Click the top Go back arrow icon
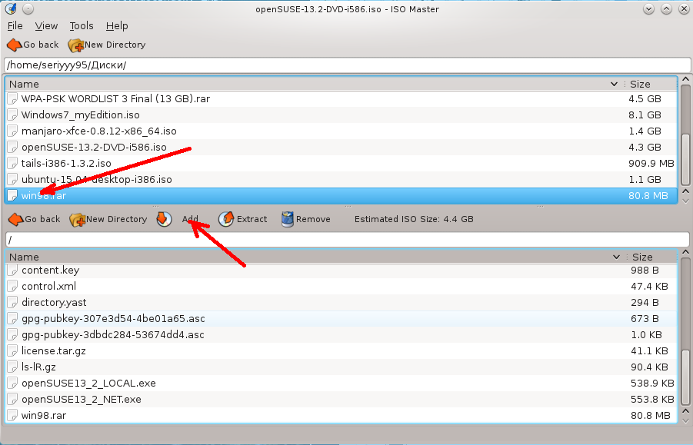693x445 pixels. coord(14,45)
